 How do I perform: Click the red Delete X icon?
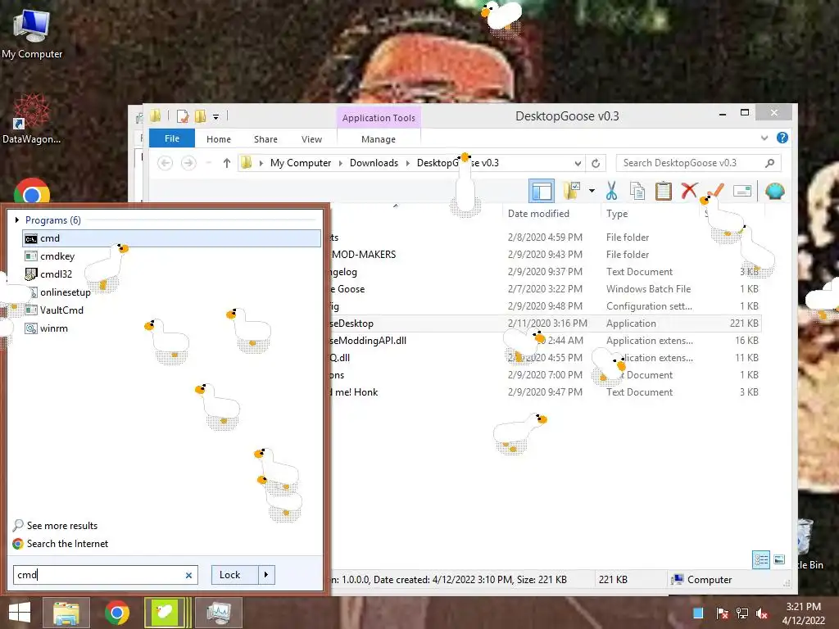coord(689,190)
